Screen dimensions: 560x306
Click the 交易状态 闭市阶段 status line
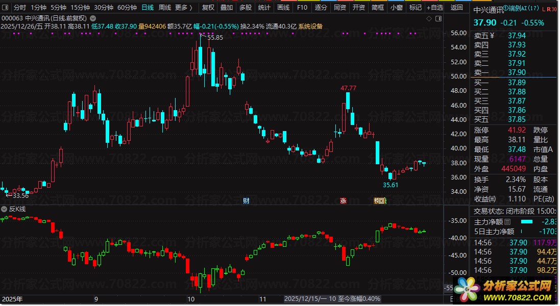click(x=515, y=211)
